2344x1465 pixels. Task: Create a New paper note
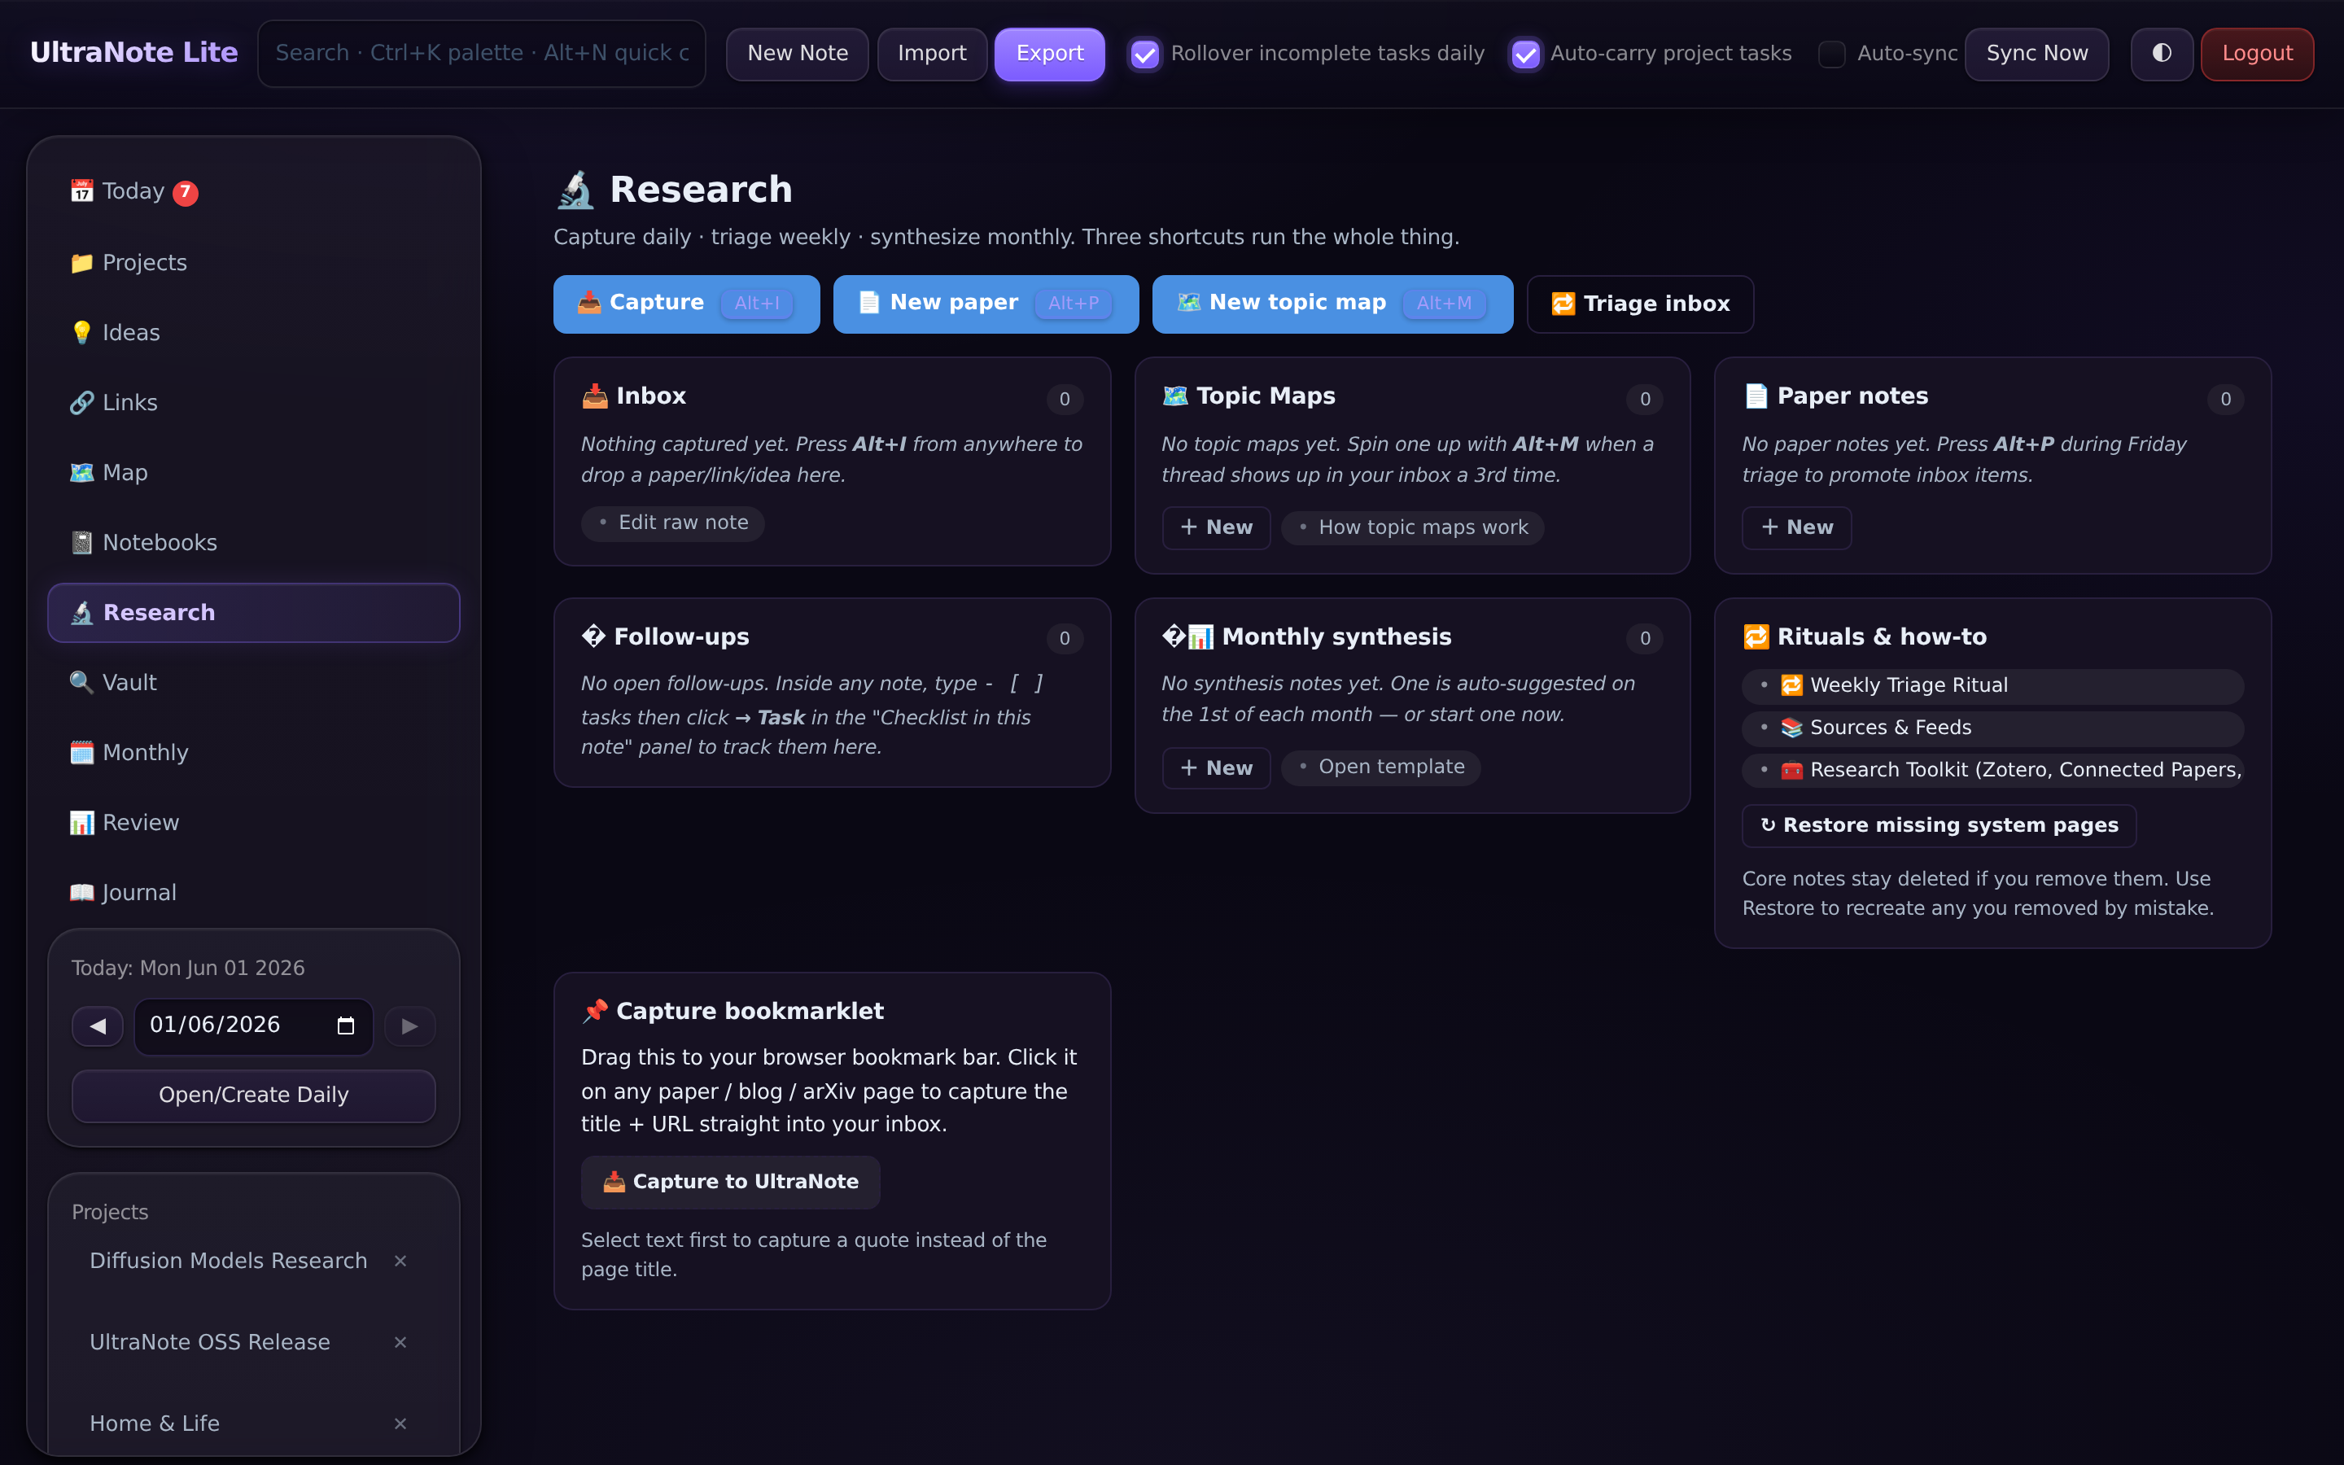pyautogui.click(x=986, y=304)
